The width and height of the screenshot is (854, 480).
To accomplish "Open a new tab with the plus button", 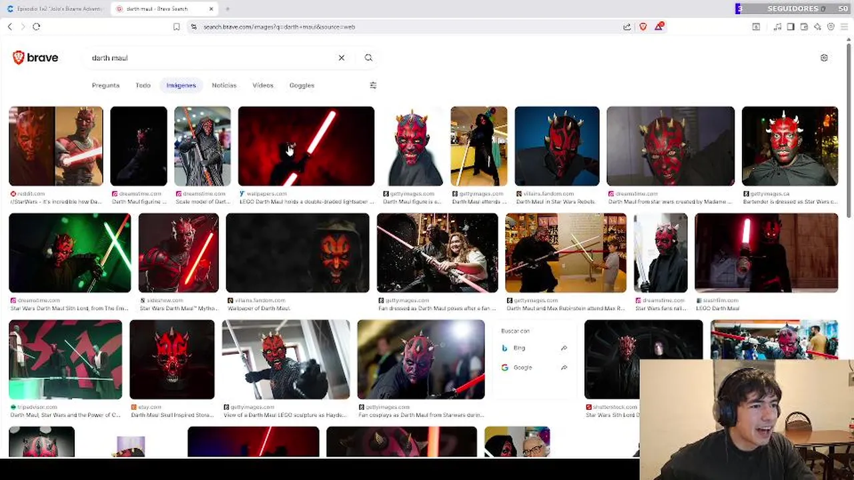I will click(228, 9).
